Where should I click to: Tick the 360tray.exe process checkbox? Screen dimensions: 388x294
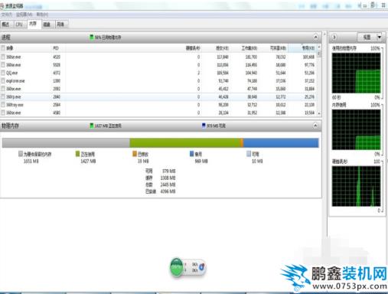click(3, 105)
